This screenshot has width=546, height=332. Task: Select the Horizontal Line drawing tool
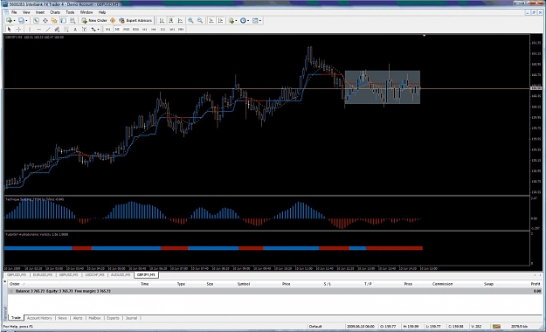tap(39, 29)
